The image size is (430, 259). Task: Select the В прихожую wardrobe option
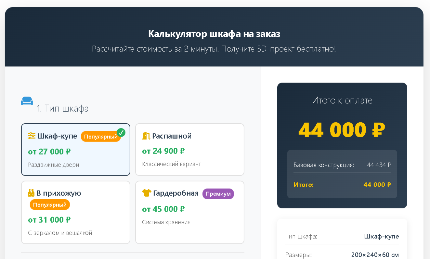pyautogui.click(x=75, y=212)
